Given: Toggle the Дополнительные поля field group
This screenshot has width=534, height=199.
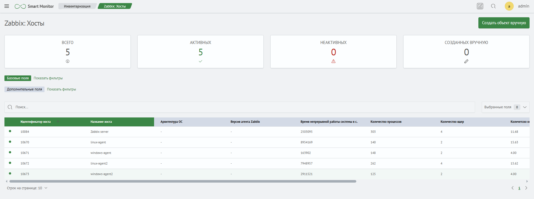Looking at the screenshot, I should click(x=24, y=89).
